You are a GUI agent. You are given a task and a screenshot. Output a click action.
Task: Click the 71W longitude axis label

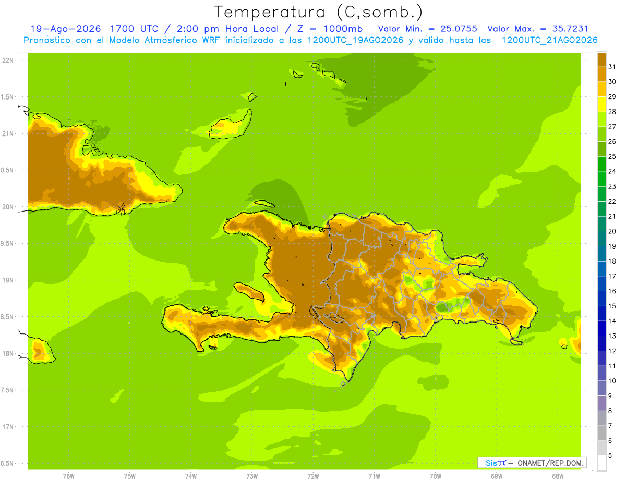374,476
